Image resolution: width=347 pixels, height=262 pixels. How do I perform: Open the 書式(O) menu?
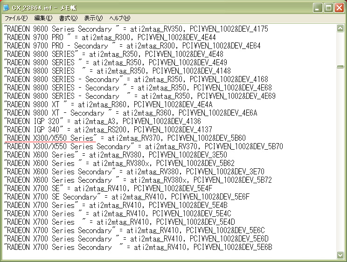click(68, 18)
